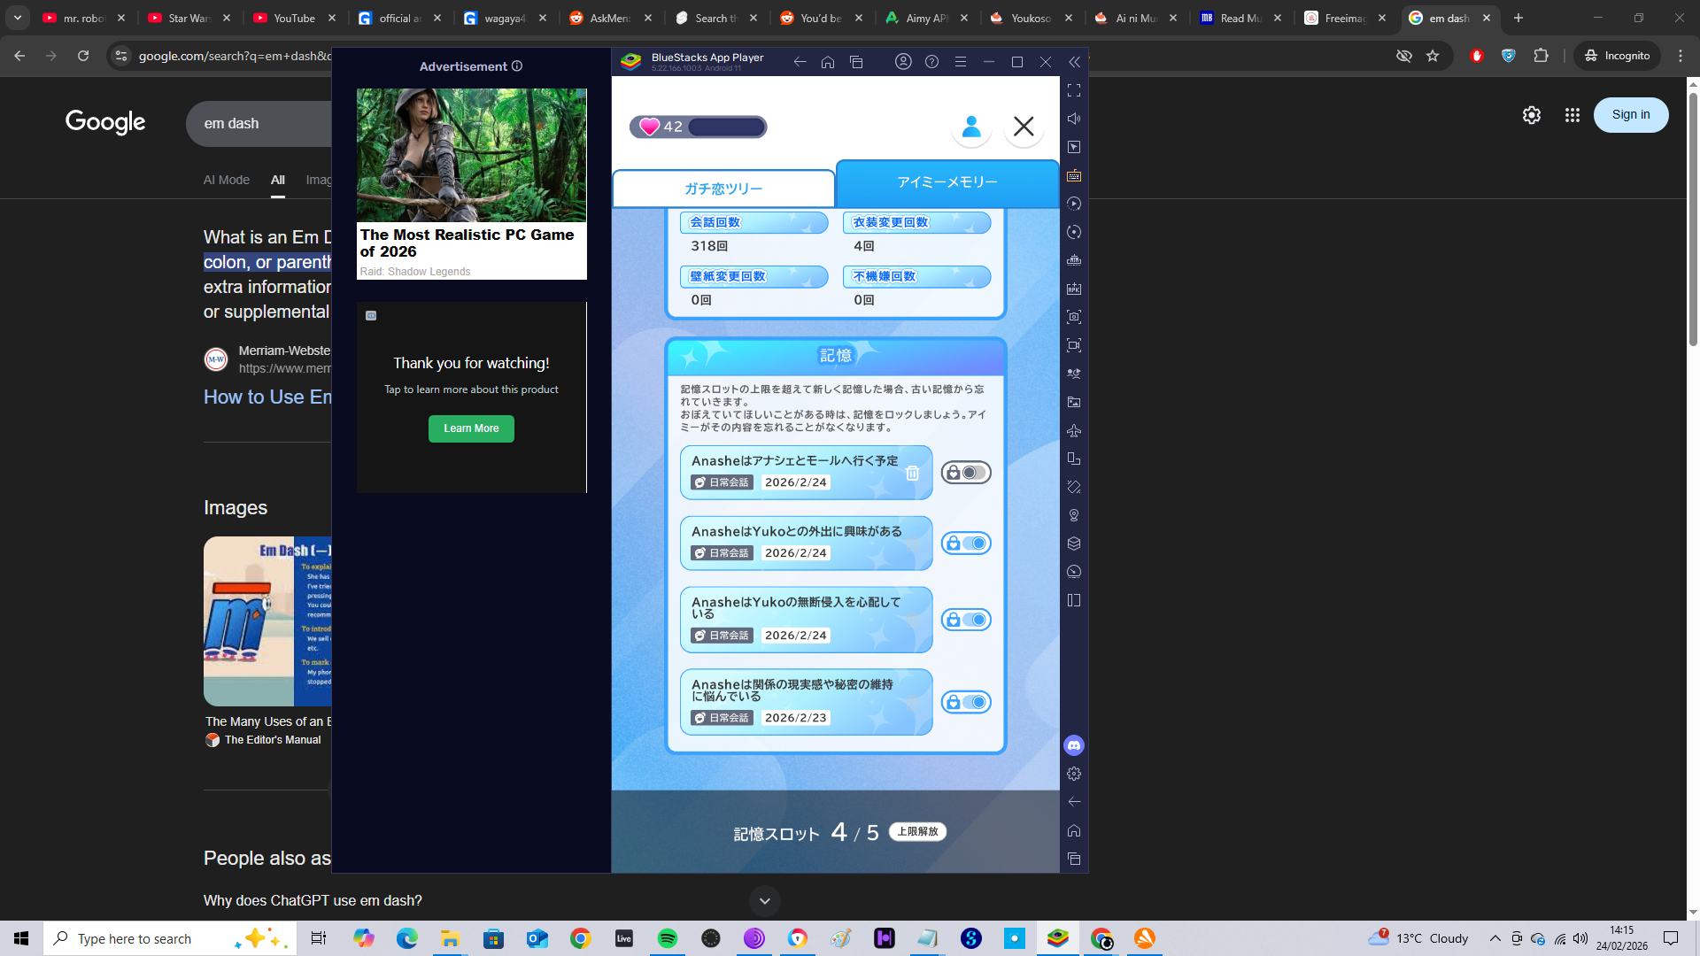The height and width of the screenshot is (956, 1700).
Task: Collapse BlueStacks sidebar with double chevron
Action: click(1074, 62)
